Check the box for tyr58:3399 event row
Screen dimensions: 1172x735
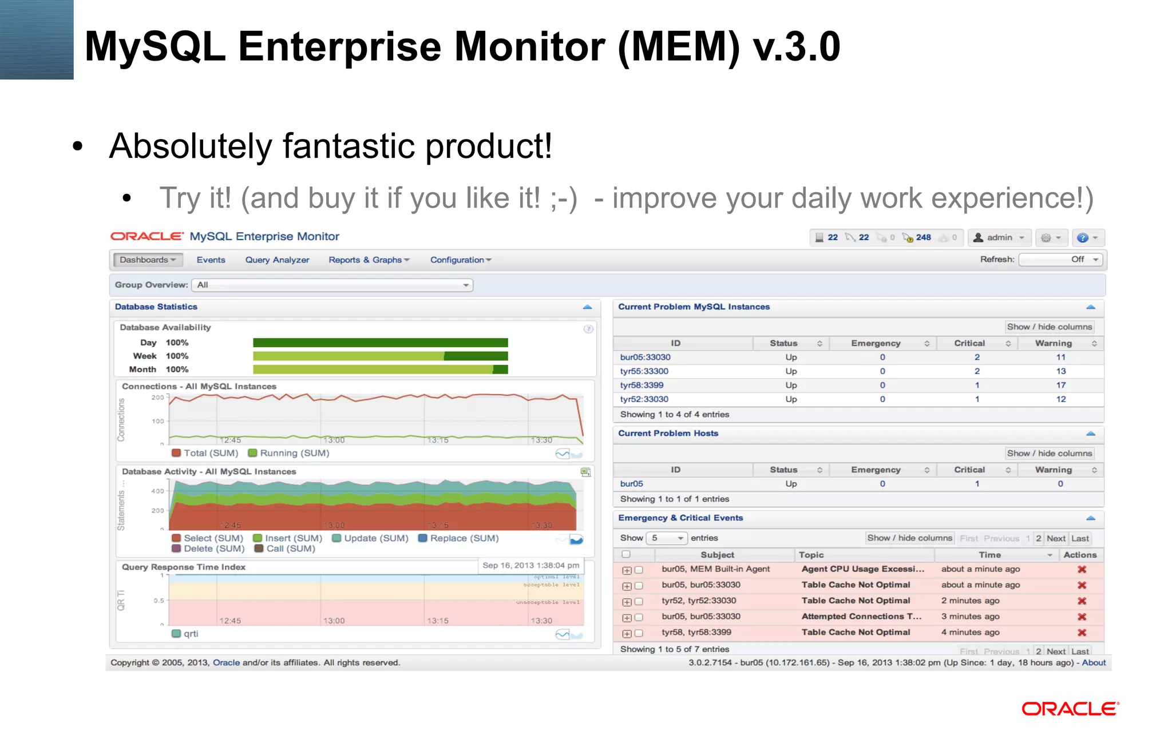click(639, 633)
